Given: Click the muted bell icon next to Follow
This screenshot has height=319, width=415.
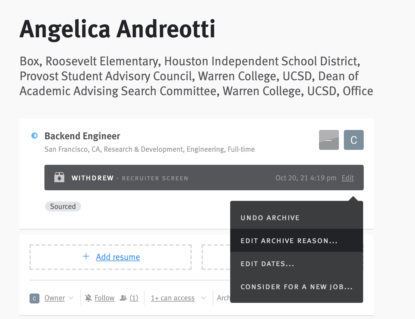Looking at the screenshot, I should [x=88, y=298].
